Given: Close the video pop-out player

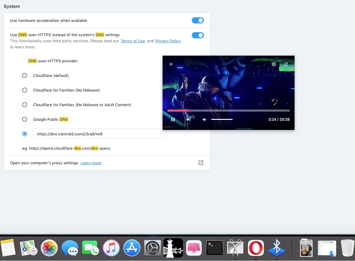Looking at the screenshot, I should pyautogui.click(x=171, y=64).
